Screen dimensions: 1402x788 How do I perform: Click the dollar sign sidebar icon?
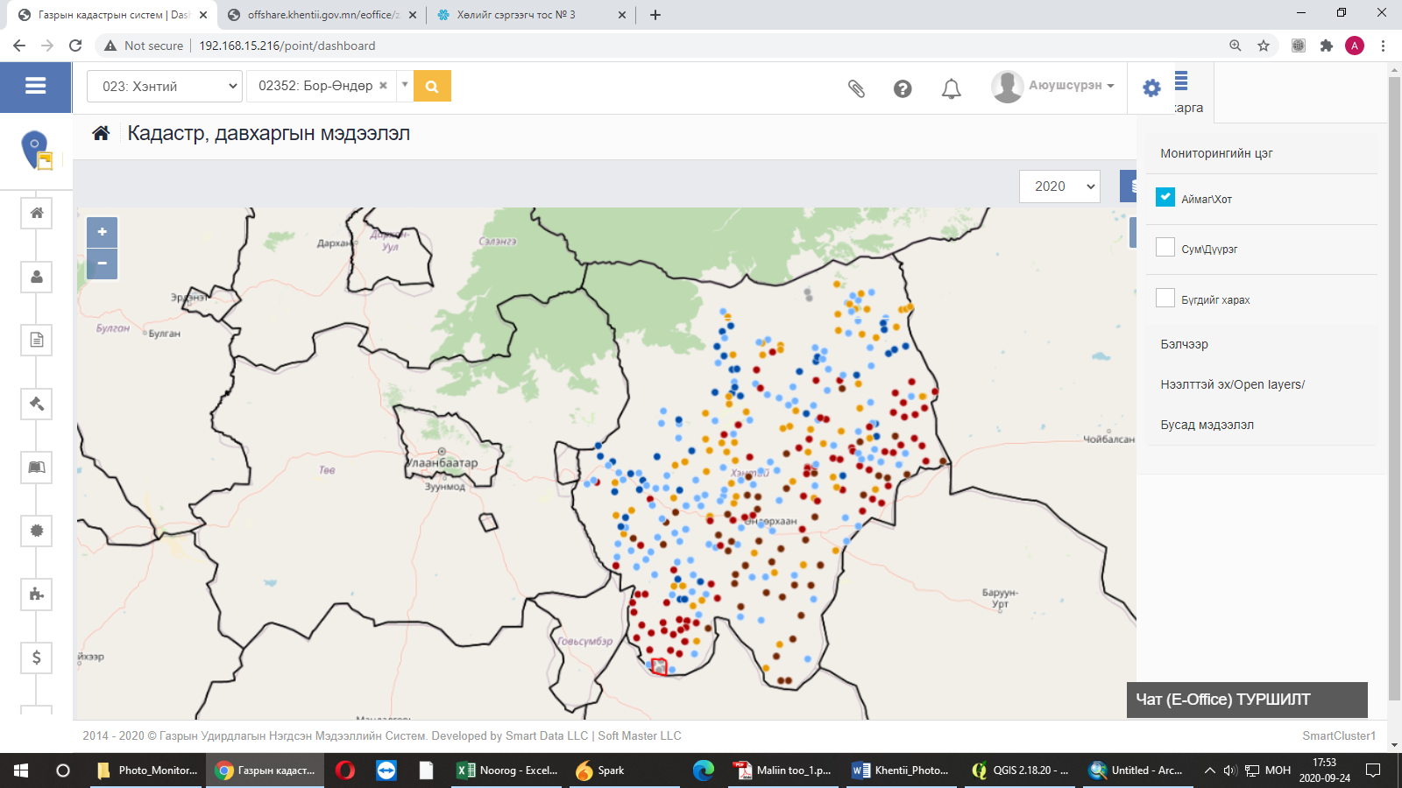pyautogui.click(x=37, y=658)
